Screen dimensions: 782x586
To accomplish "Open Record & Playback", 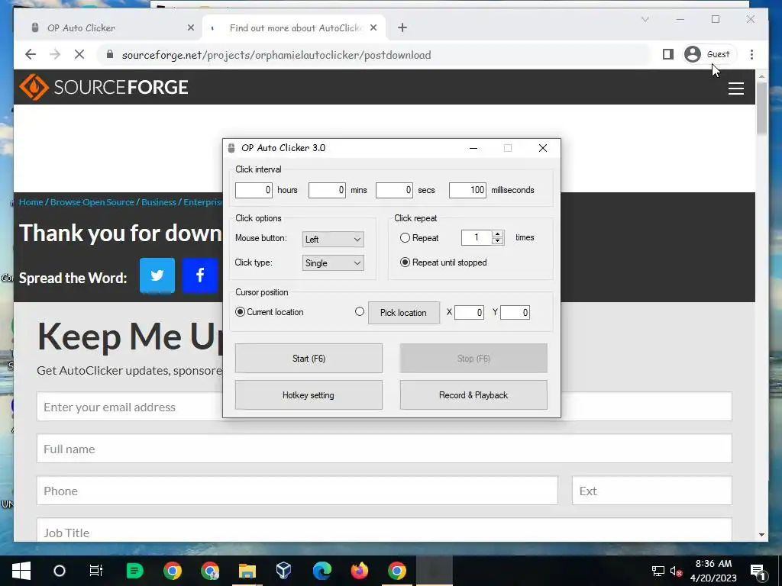I will tap(473, 395).
